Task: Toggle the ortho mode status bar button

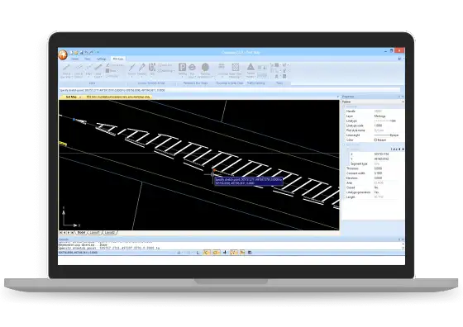Action: [x=198, y=253]
